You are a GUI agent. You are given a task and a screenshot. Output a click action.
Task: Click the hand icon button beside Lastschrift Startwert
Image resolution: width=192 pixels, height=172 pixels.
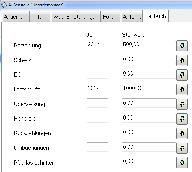(182, 89)
